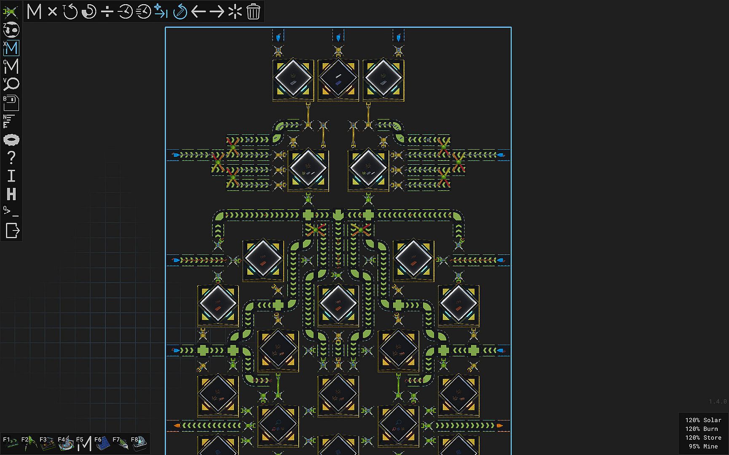Click the left arrow icon in top toolbar
The image size is (729, 455).
(x=198, y=12)
